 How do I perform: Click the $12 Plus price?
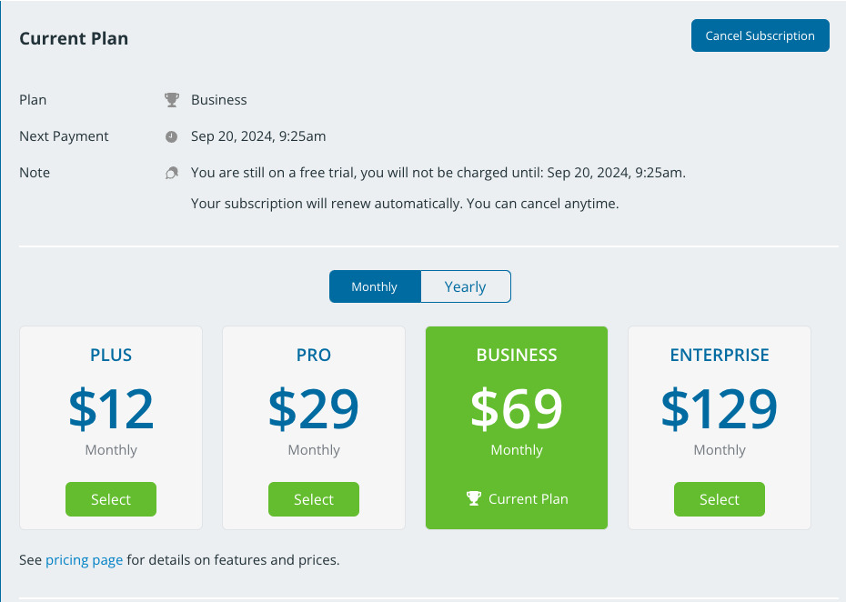tap(111, 408)
